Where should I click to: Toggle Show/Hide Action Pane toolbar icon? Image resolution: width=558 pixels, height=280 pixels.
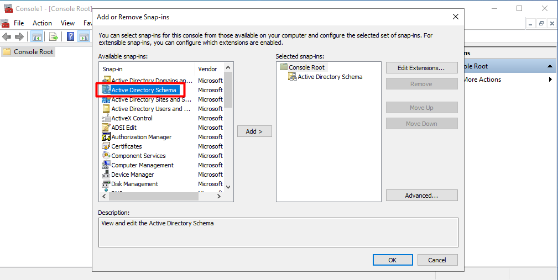coord(84,36)
